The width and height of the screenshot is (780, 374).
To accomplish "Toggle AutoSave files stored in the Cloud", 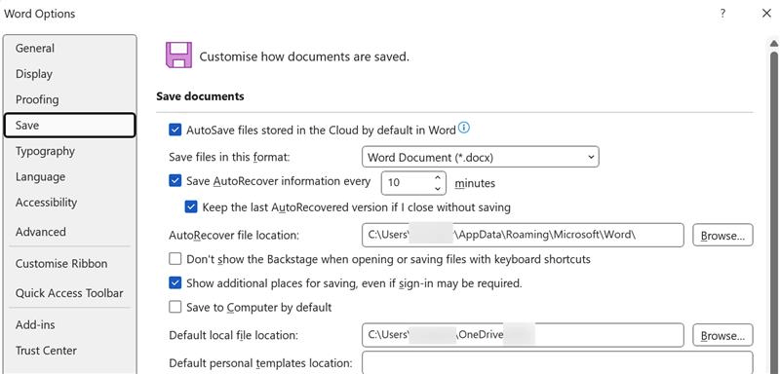I will pyautogui.click(x=175, y=131).
